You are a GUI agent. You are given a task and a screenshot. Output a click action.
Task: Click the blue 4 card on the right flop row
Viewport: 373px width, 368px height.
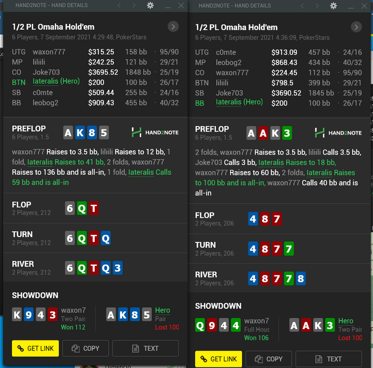[253, 219]
